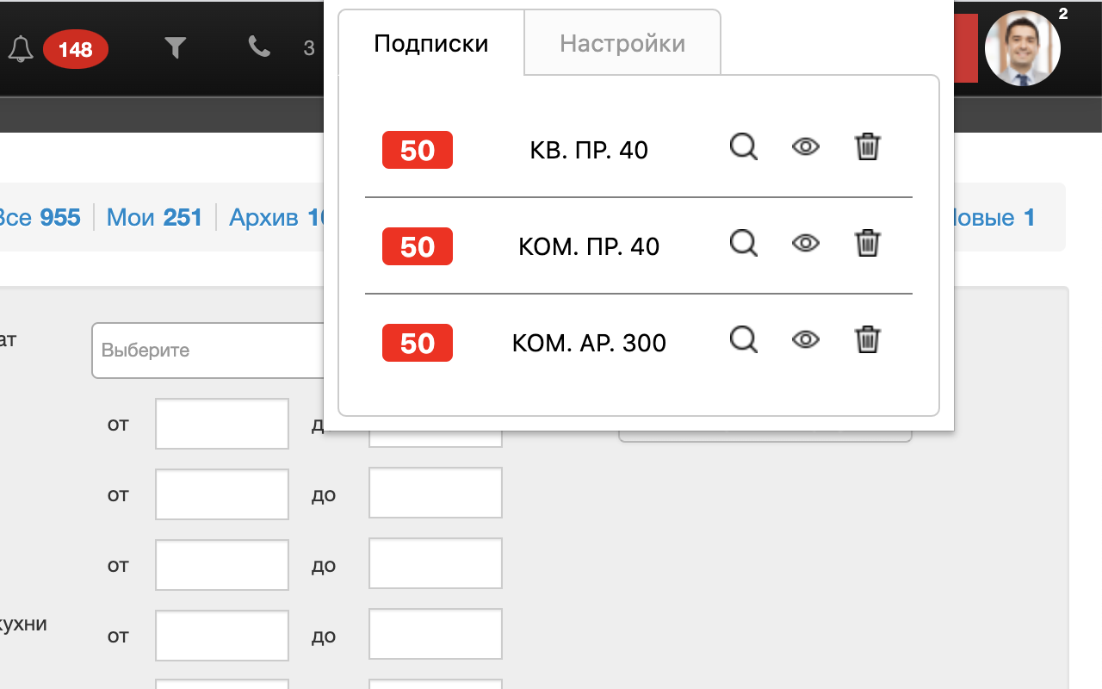Delete the КВ. ПР. 40 subscription
Image resolution: width=1102 pixels, height=689 pixels.
pyautogui.click(x=867, y=147)
